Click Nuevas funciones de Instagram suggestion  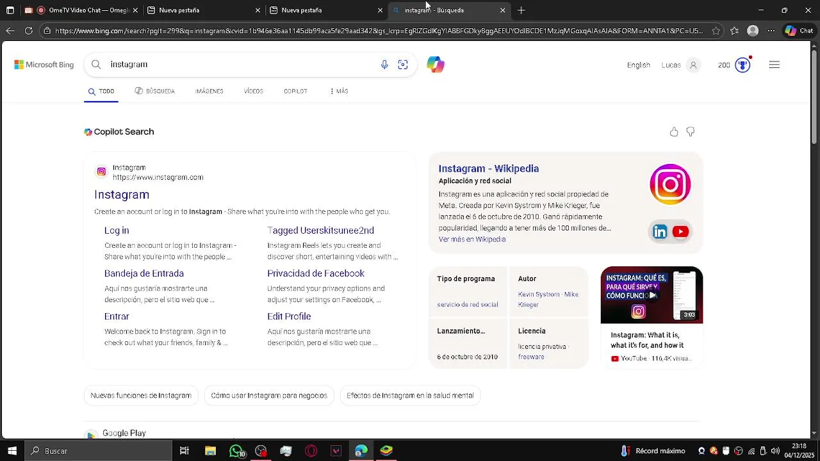[141, 396]
